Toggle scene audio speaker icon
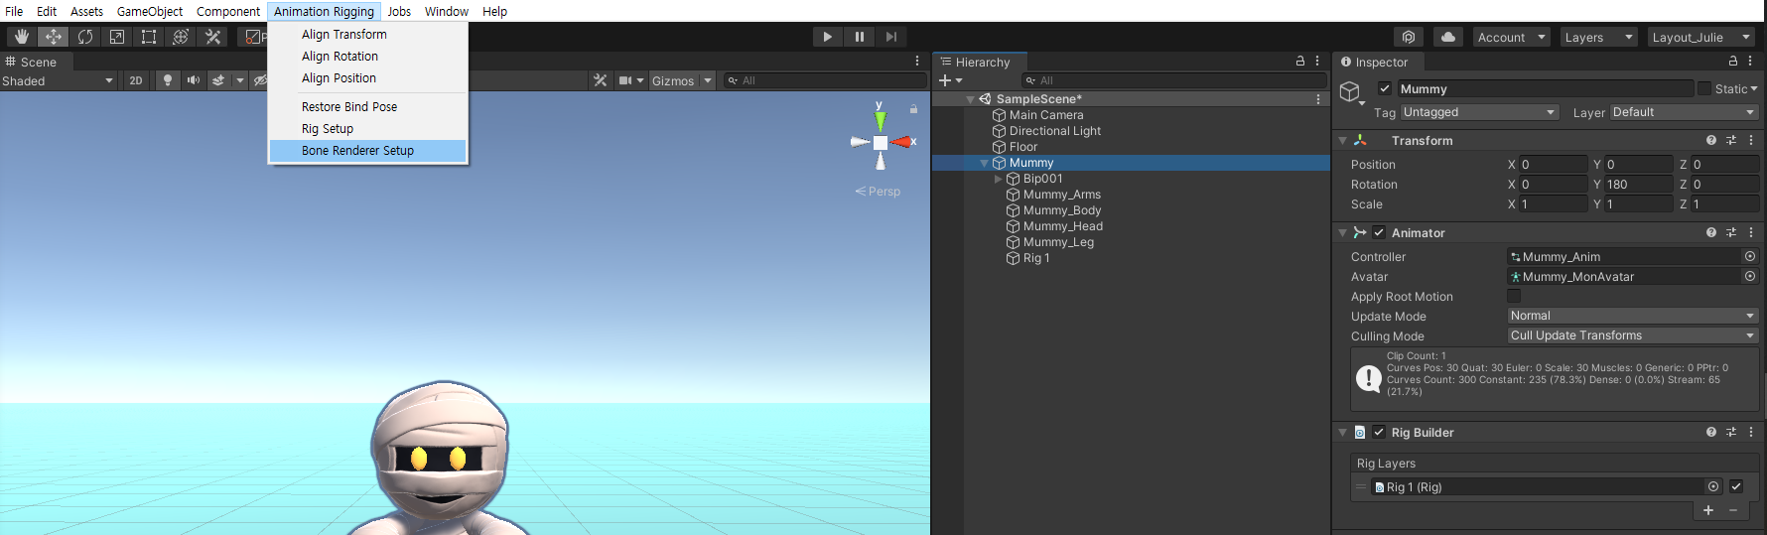Viewport: 1767px width, 535px height. [194, 80]
